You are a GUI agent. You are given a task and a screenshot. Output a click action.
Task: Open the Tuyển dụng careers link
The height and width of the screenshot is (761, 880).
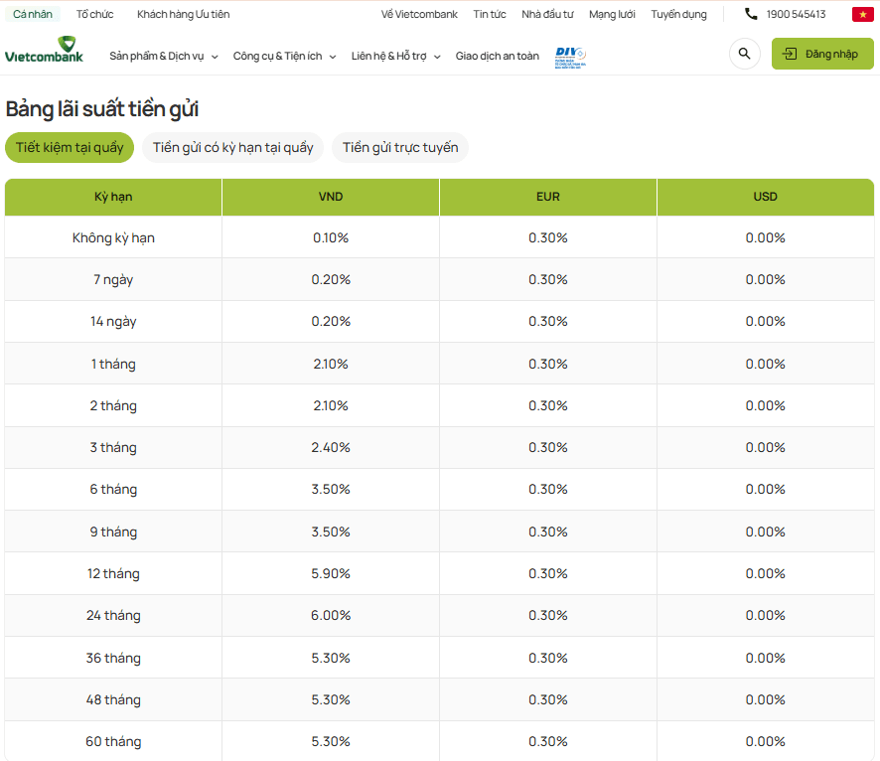678,14
